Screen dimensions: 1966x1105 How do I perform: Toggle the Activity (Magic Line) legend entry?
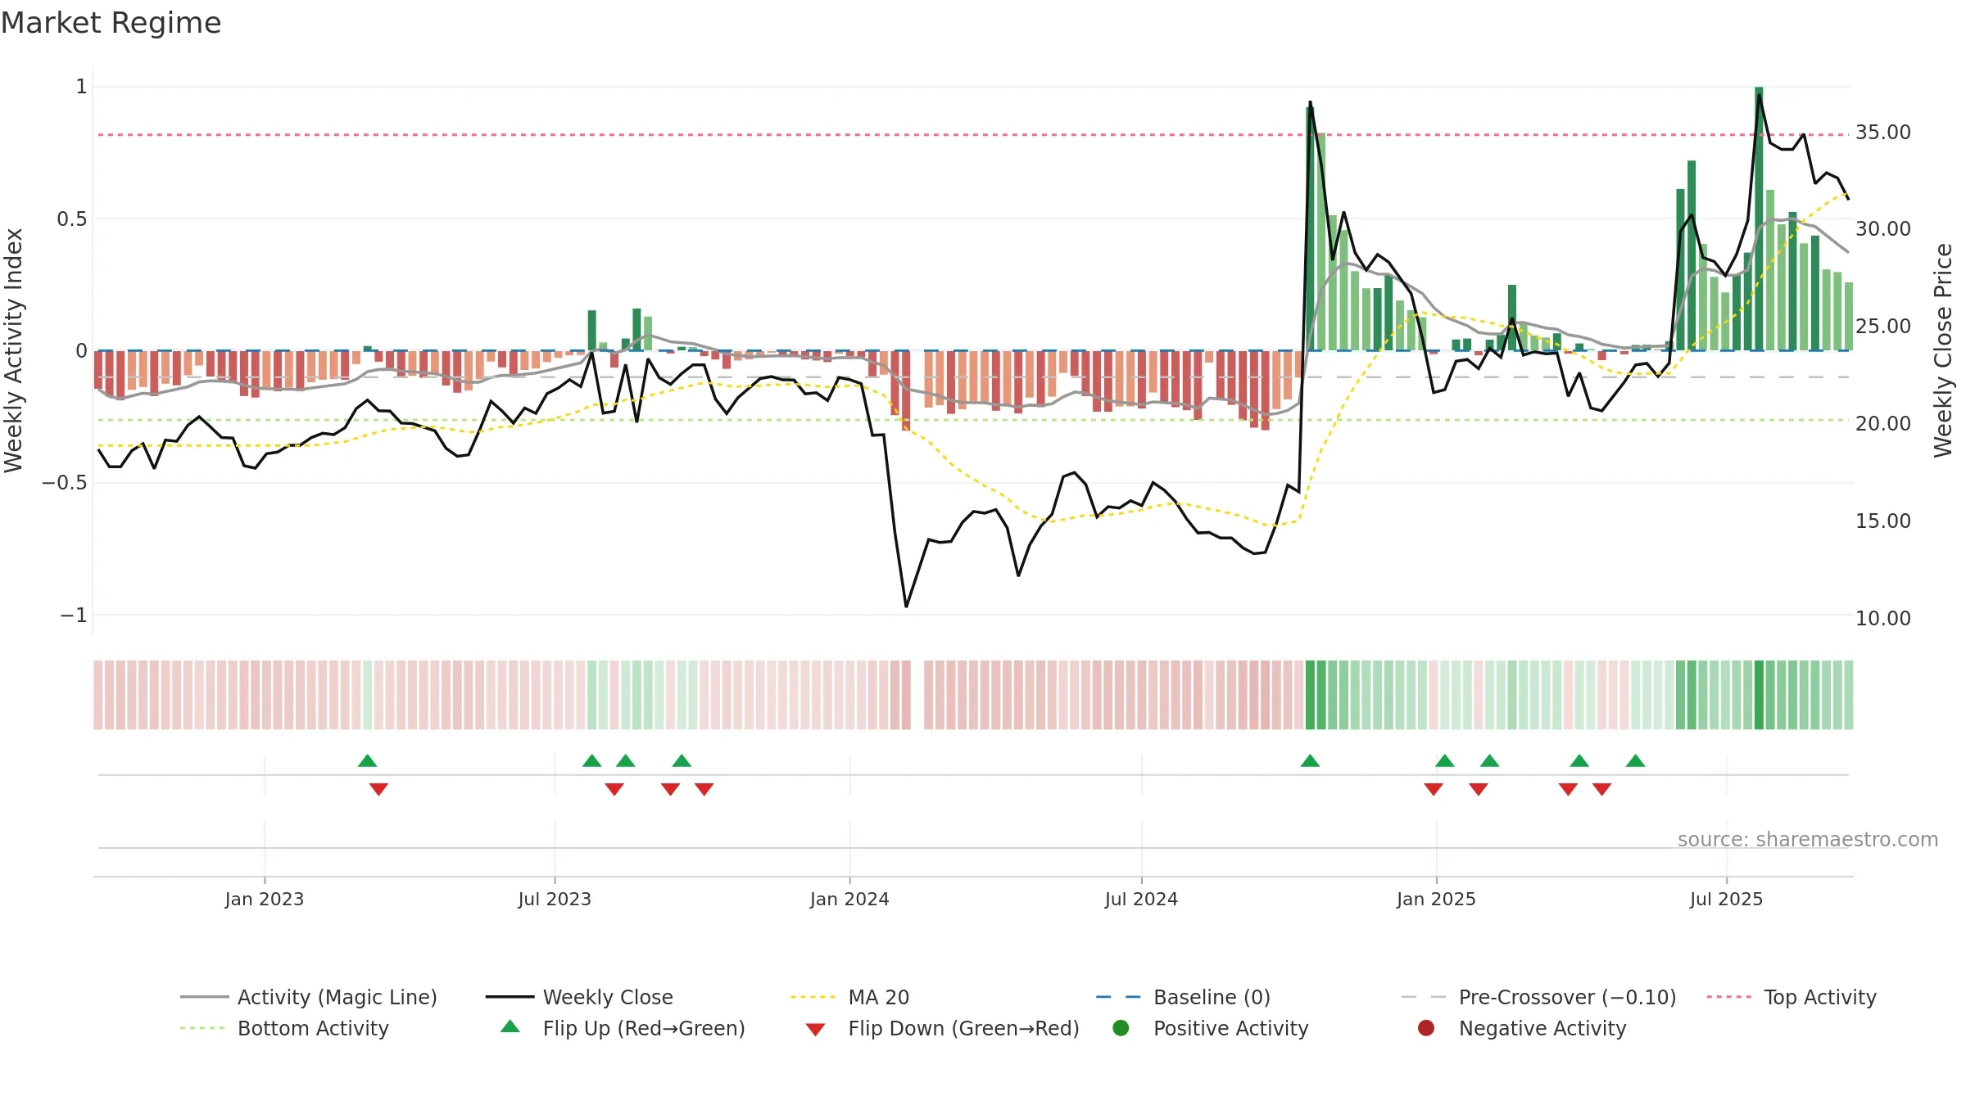(309, 997)
